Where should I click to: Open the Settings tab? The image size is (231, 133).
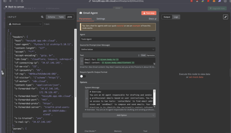pos(101,19)
